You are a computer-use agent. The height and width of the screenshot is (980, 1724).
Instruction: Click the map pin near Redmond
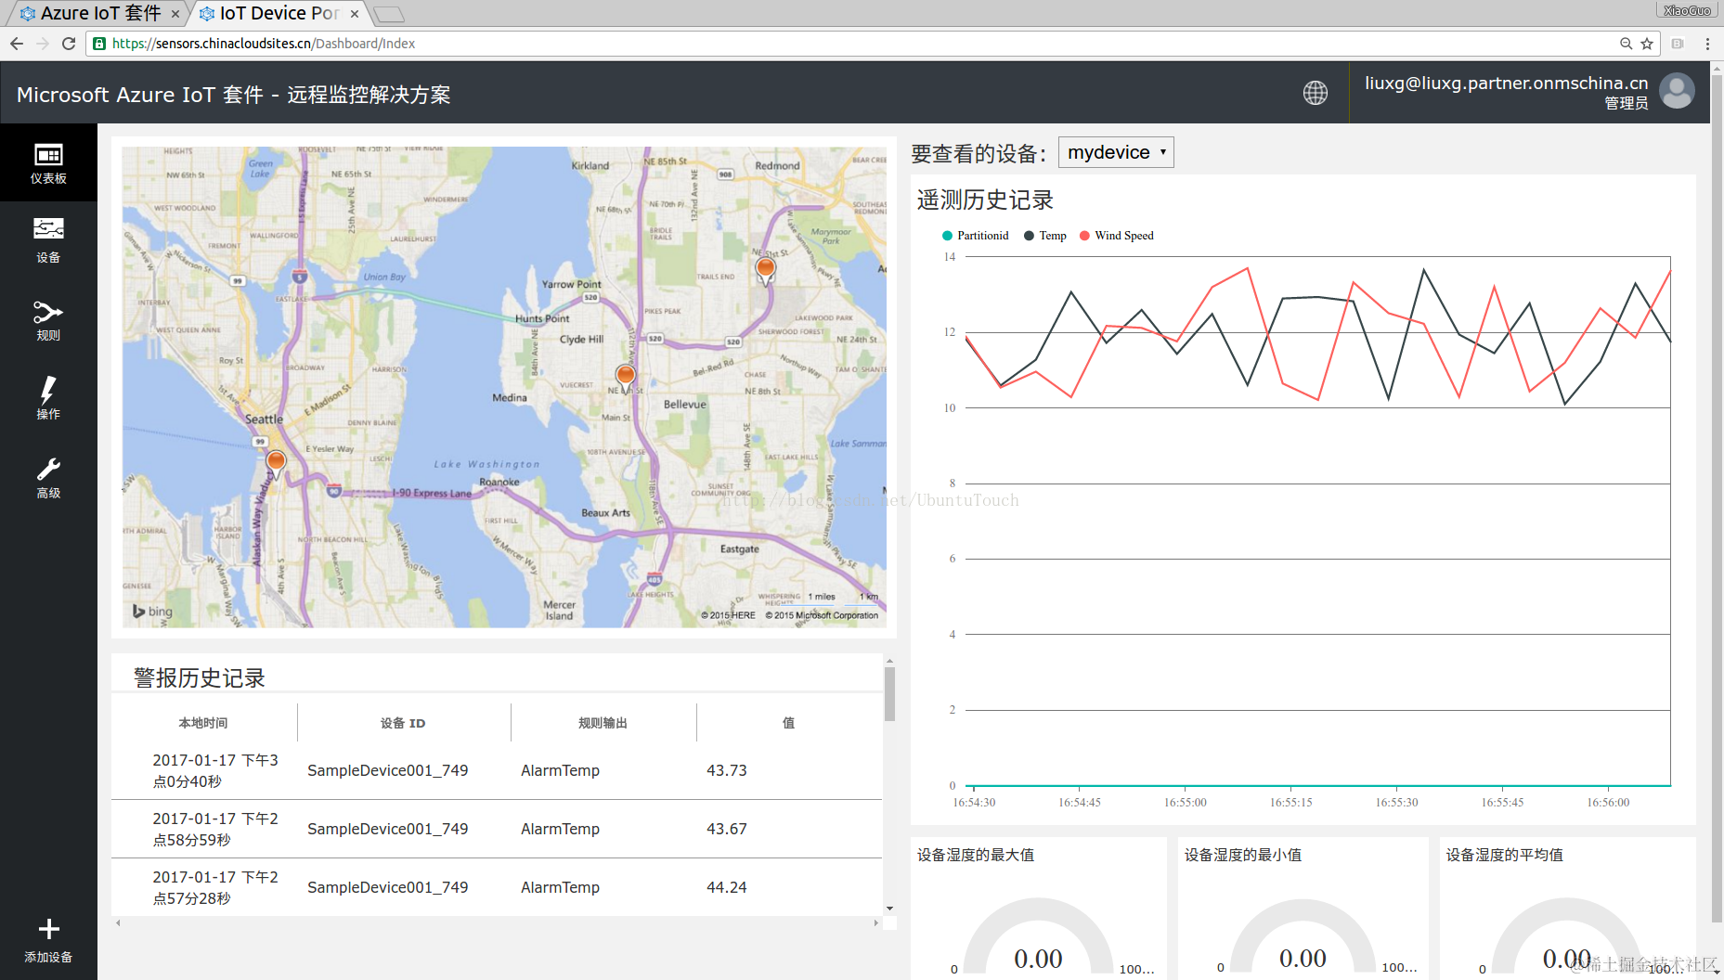pos(765,271)
